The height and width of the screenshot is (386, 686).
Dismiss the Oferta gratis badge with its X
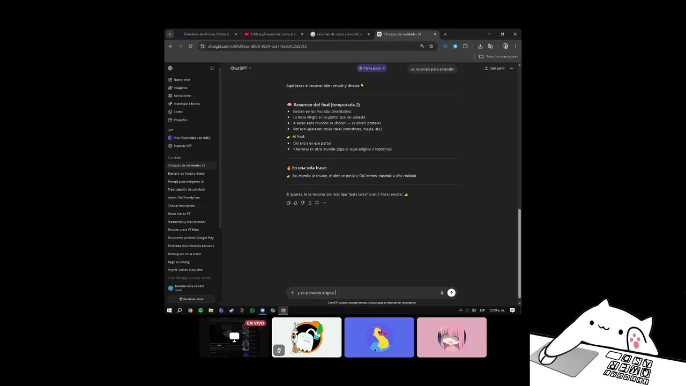pos(384,68)
